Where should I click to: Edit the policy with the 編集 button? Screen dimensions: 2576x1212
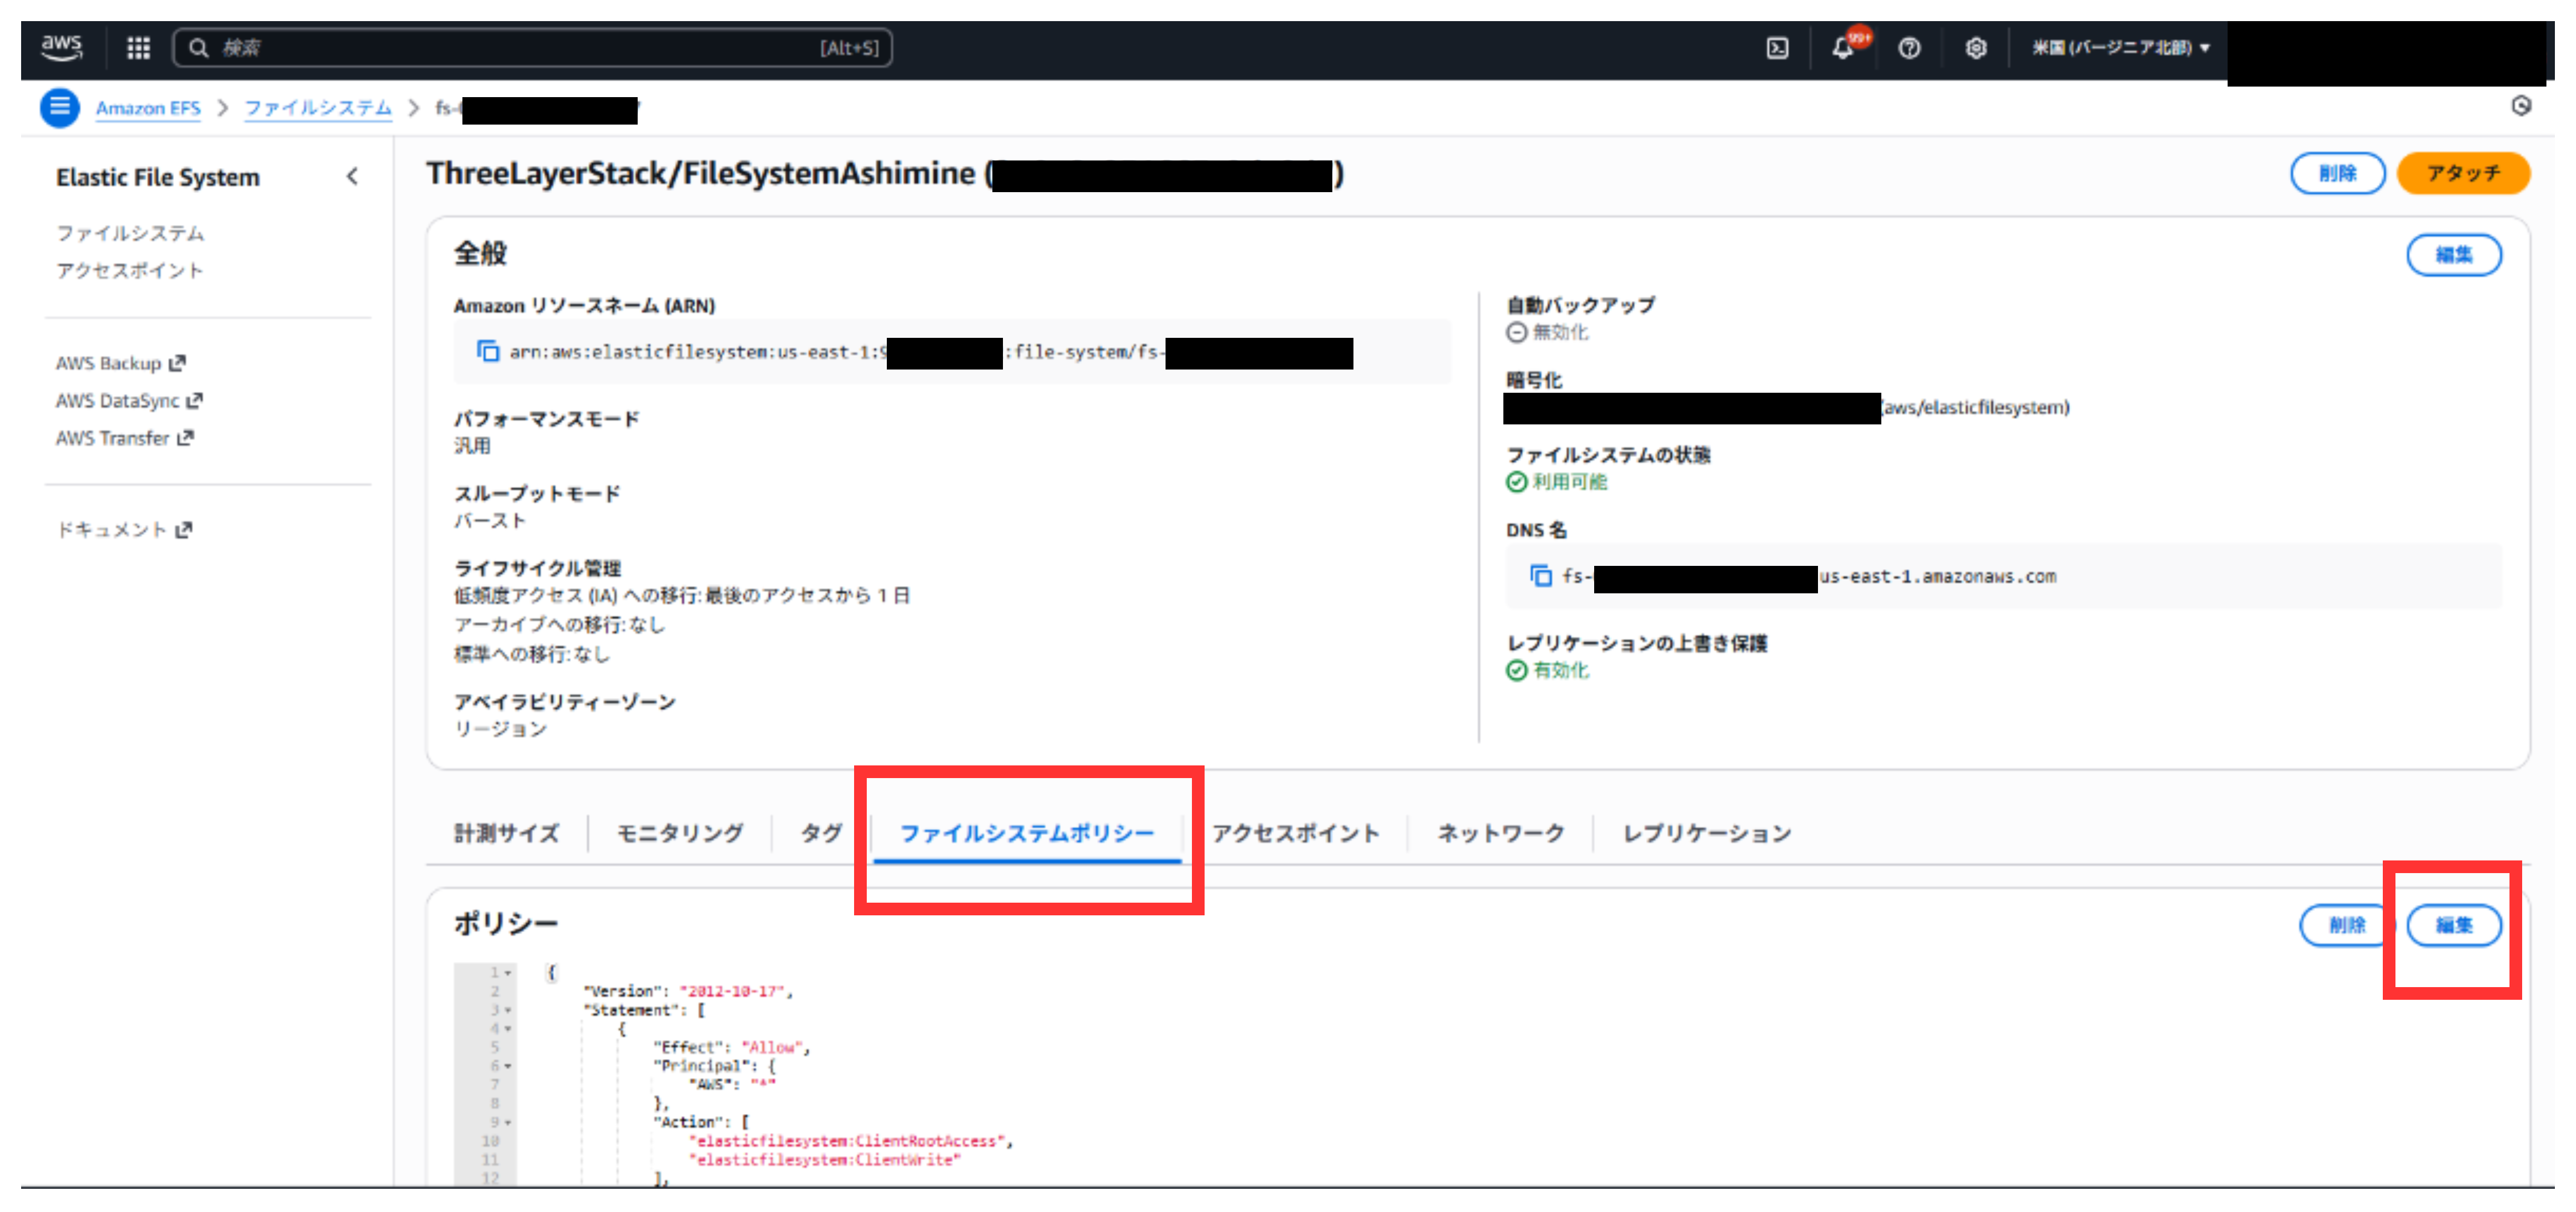pos(2455,926)
